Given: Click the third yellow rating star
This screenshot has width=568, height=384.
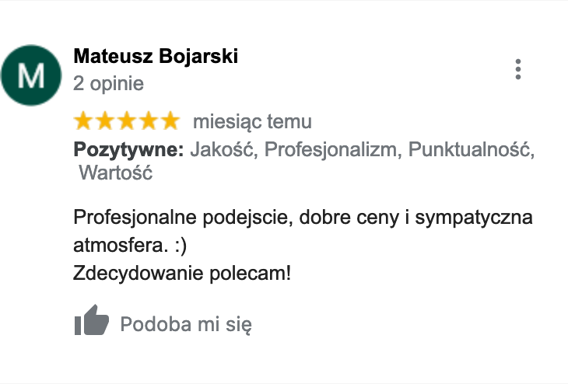Looking at the screenshot, I should (x=127, y=120).
